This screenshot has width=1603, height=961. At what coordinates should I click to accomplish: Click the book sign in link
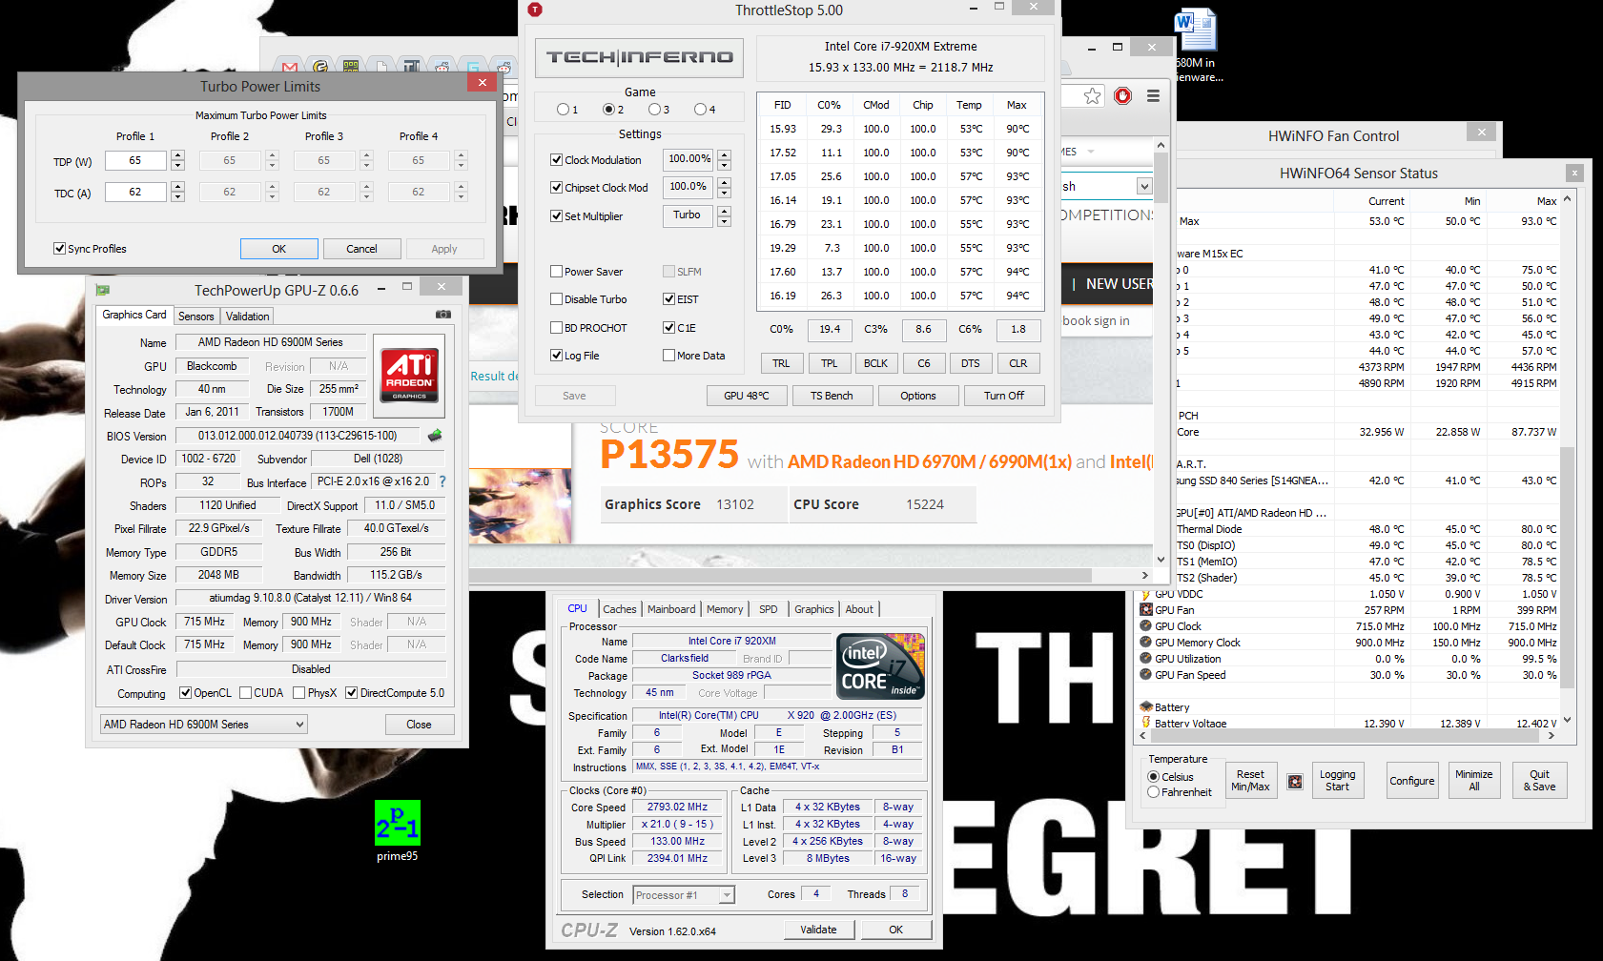tap(1096, 321)
